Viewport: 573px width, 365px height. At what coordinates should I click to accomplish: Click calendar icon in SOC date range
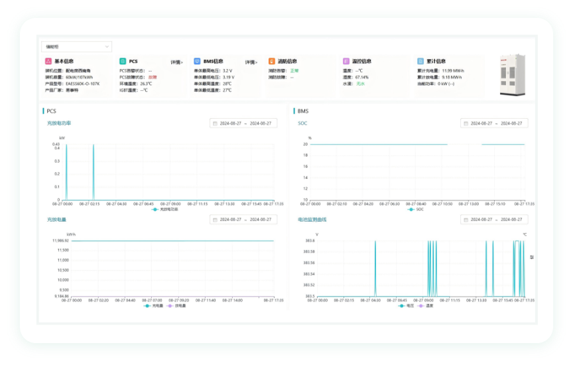pyautogui.click(x=466, y=123)
